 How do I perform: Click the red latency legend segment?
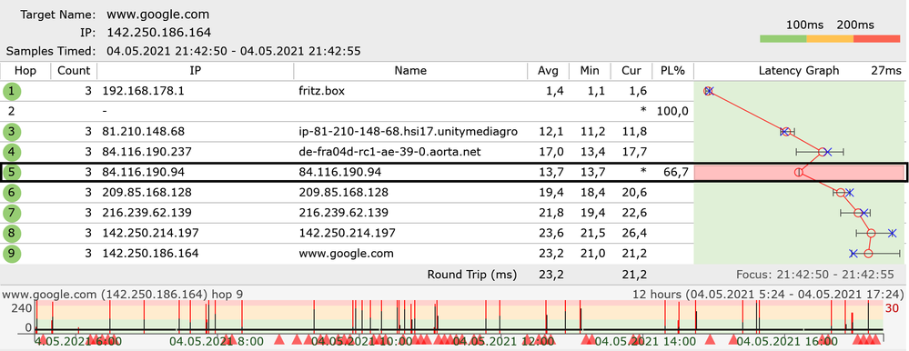click(x=876, y=39)
